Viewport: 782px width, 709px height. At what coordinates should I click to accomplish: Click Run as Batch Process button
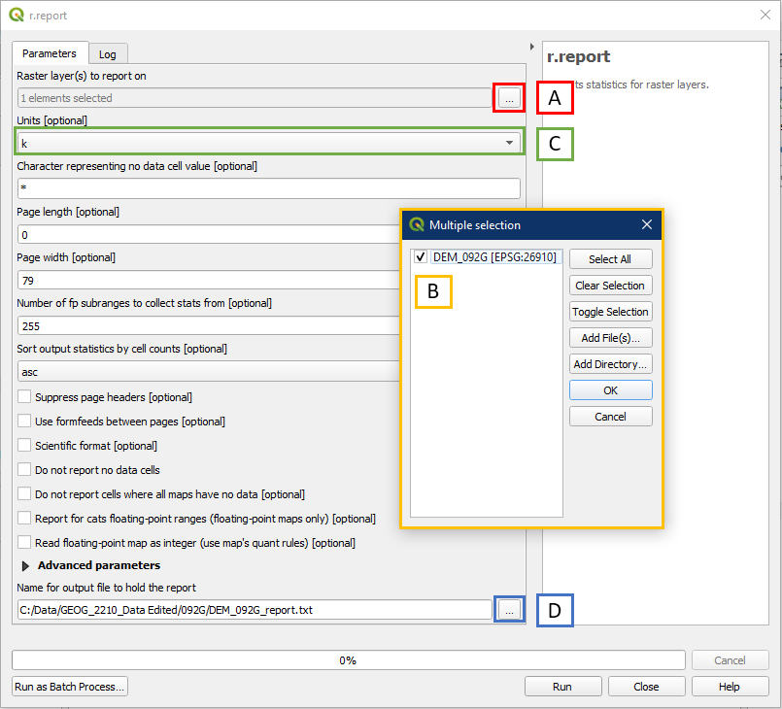(70, 687)
